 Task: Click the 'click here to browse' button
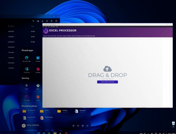pyautogui.click(x=107, y=82)
